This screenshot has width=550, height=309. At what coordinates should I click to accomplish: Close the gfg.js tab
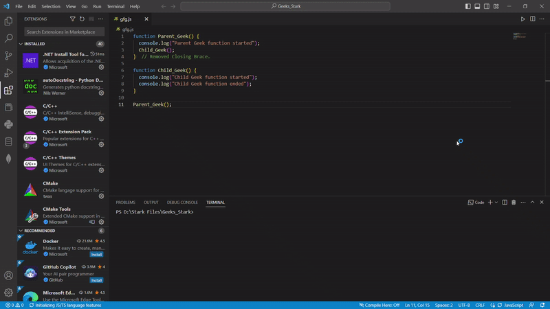coord(146,19)
